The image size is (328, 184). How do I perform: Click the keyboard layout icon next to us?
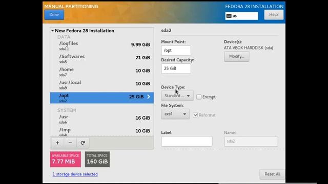[229, 16]
